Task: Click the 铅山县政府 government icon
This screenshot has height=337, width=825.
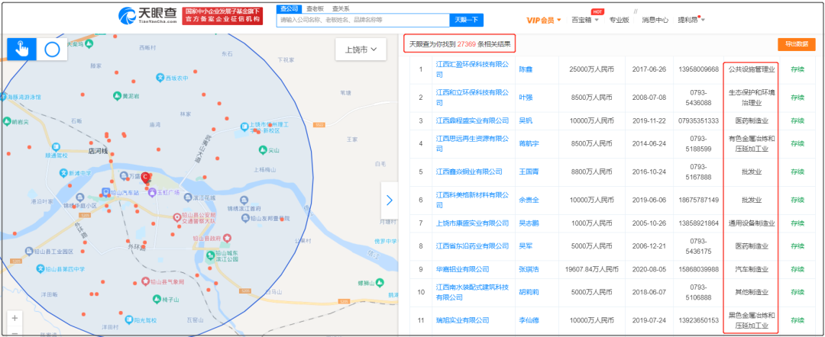Action: pos(227,238)
